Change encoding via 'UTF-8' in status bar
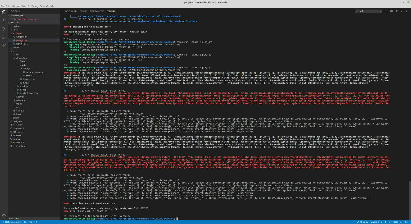The width and height of the screenshot is (411, 224). click(x=383, y=222)
